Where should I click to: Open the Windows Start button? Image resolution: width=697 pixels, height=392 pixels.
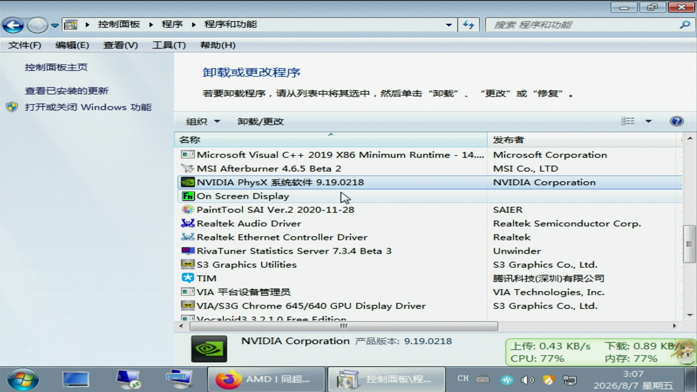tap(23, 379)
